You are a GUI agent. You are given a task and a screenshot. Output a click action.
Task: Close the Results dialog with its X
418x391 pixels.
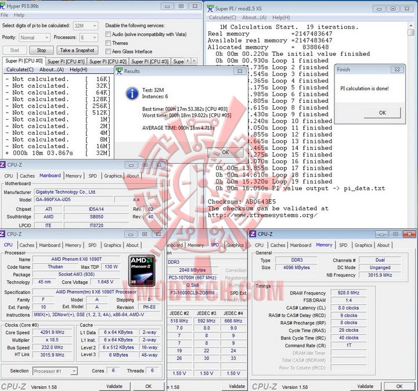(240, 71)
